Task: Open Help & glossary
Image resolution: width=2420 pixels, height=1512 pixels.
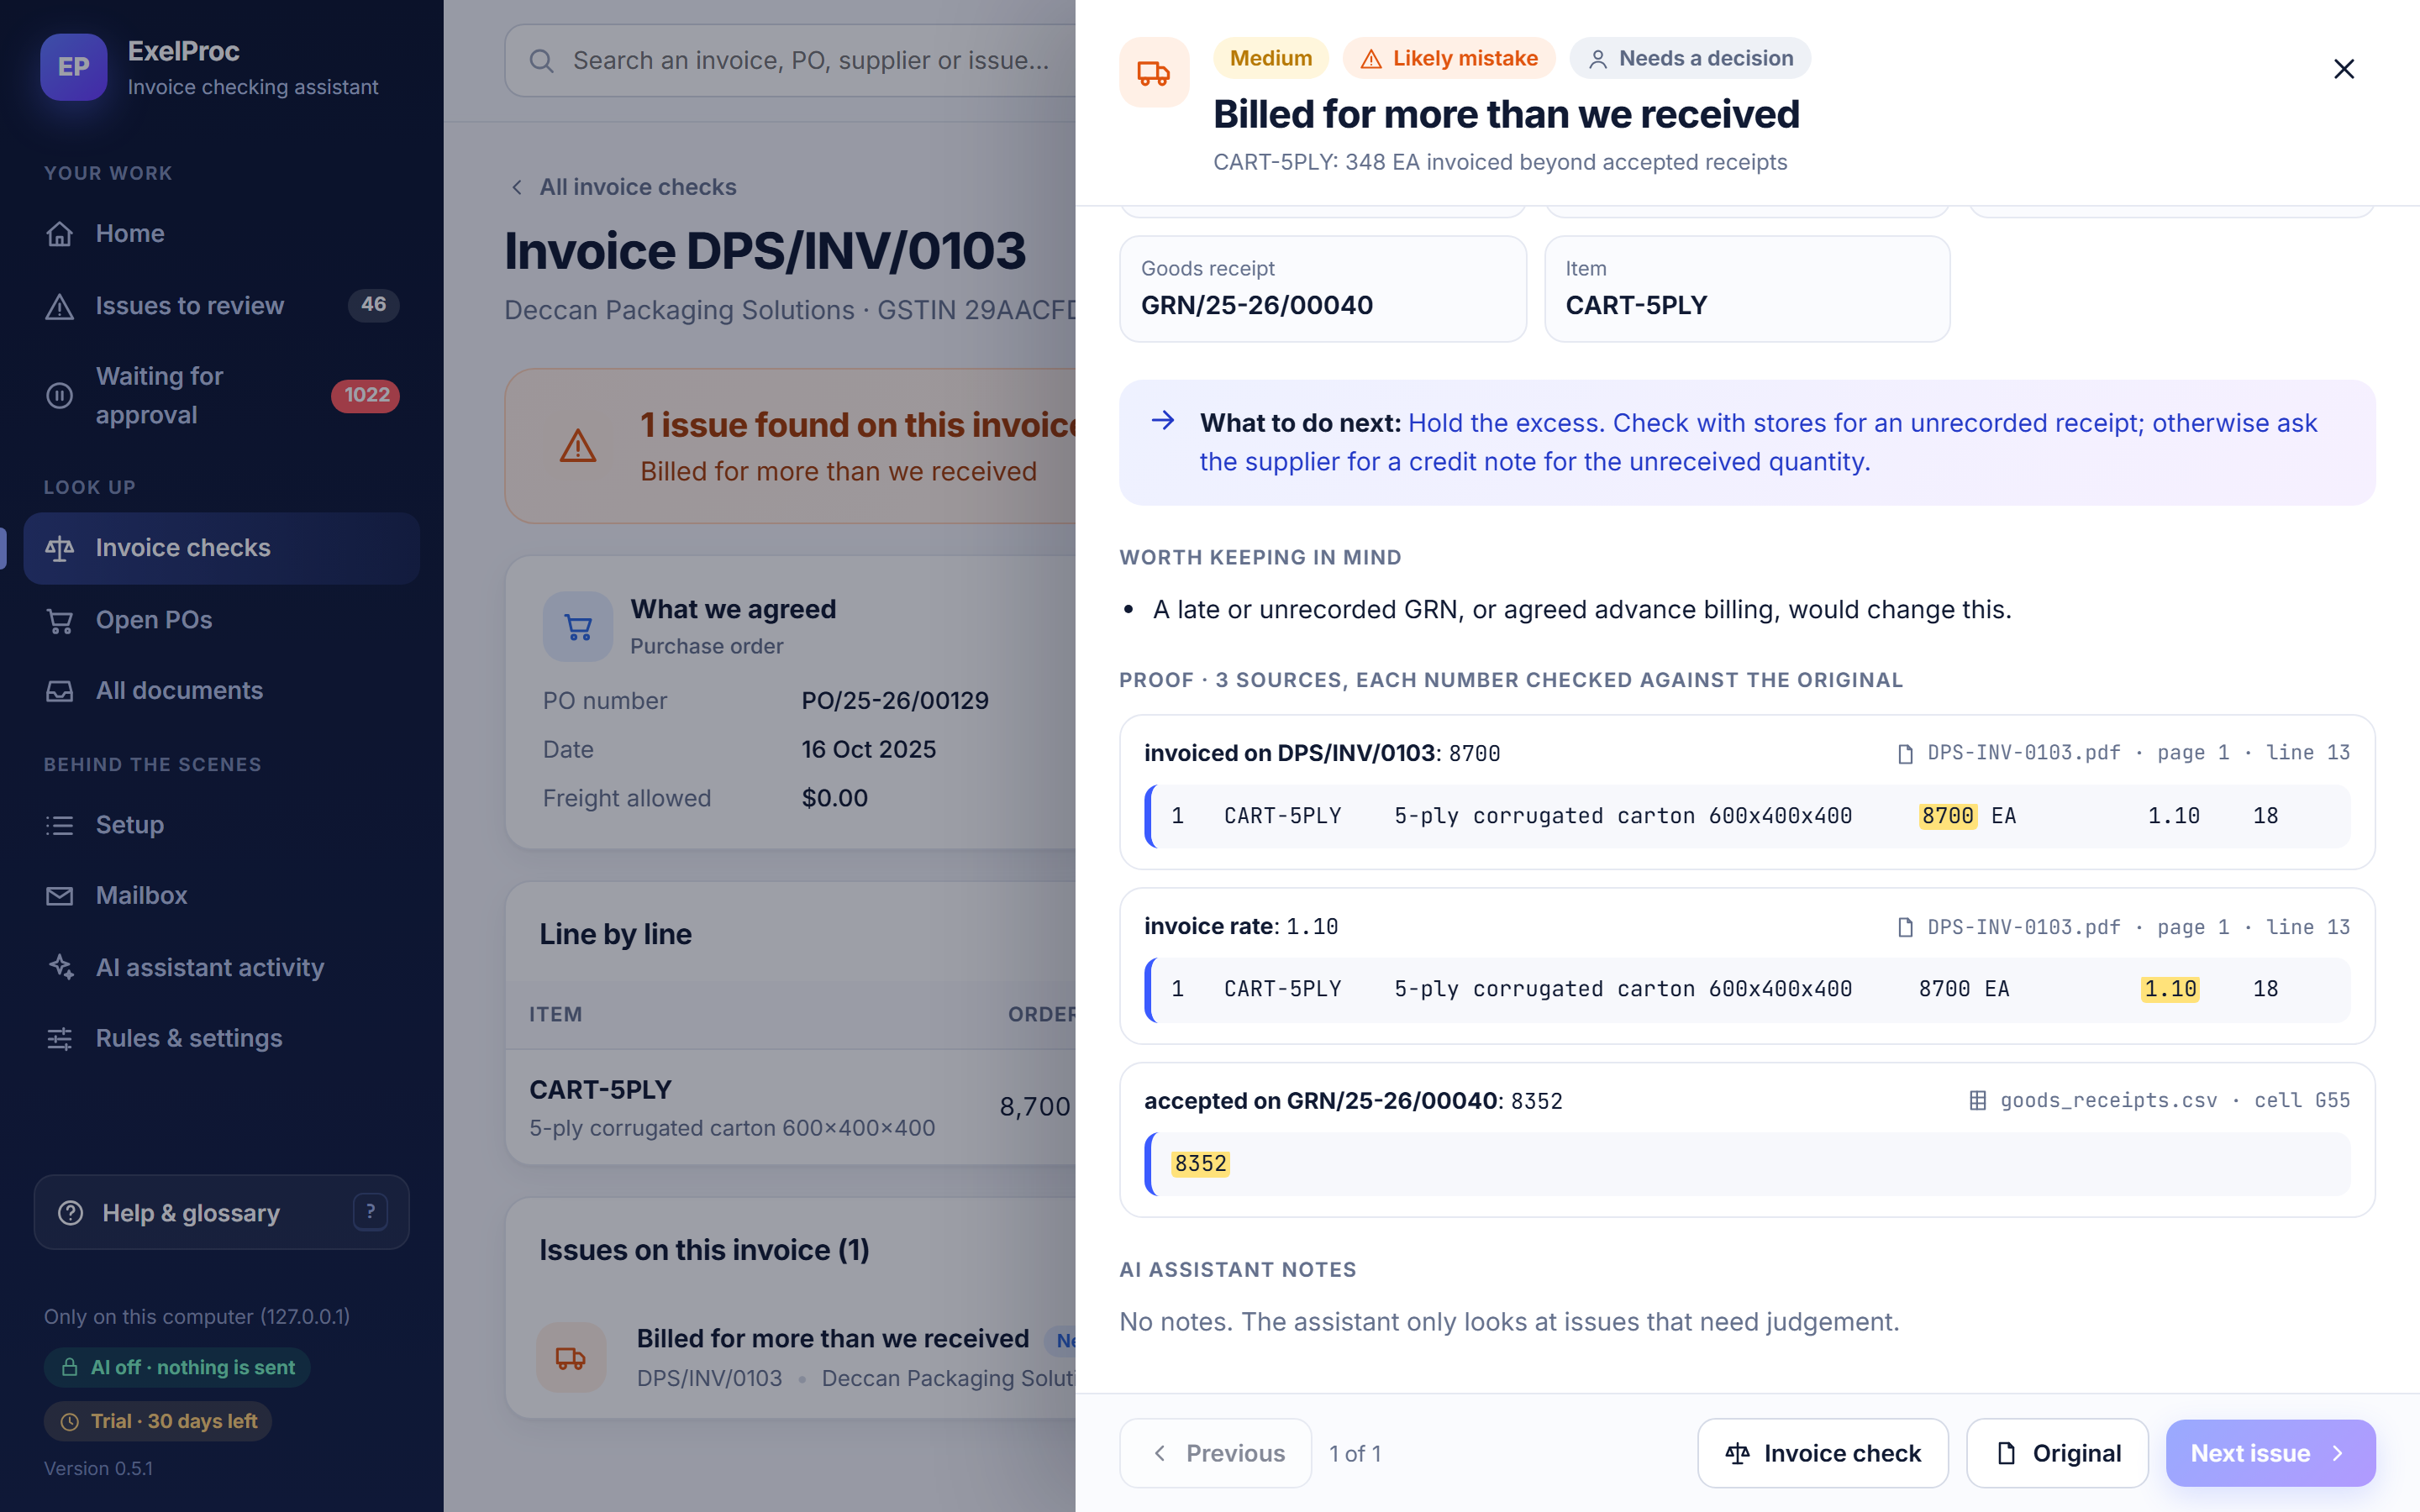Action: [x=221, y=1212]
